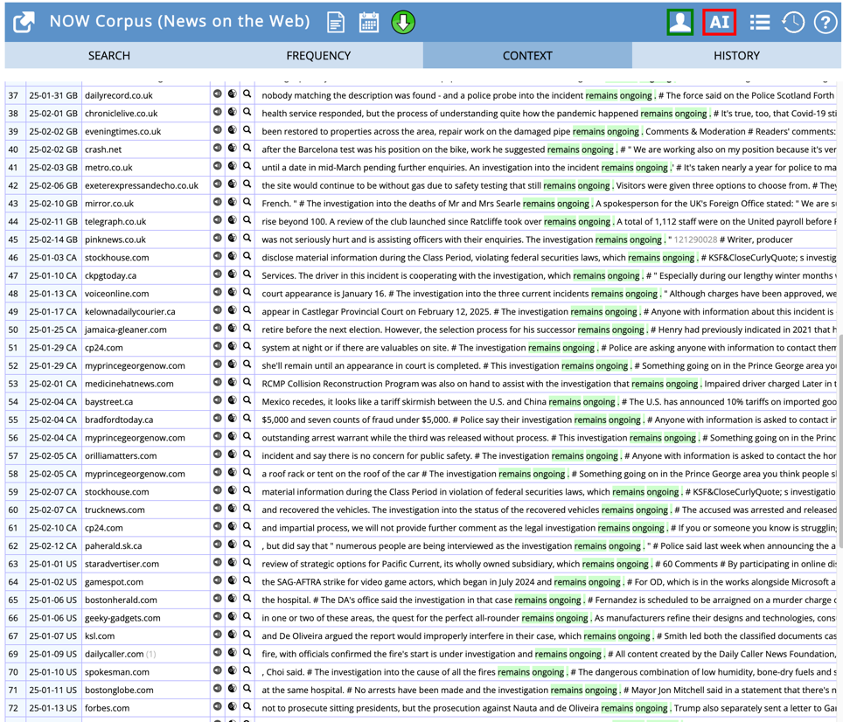Image resolution: width=843 pixels, height=722 pixels.
Task: Click the date cell 25-01-25 CA
Action: [x=53, y=330]
